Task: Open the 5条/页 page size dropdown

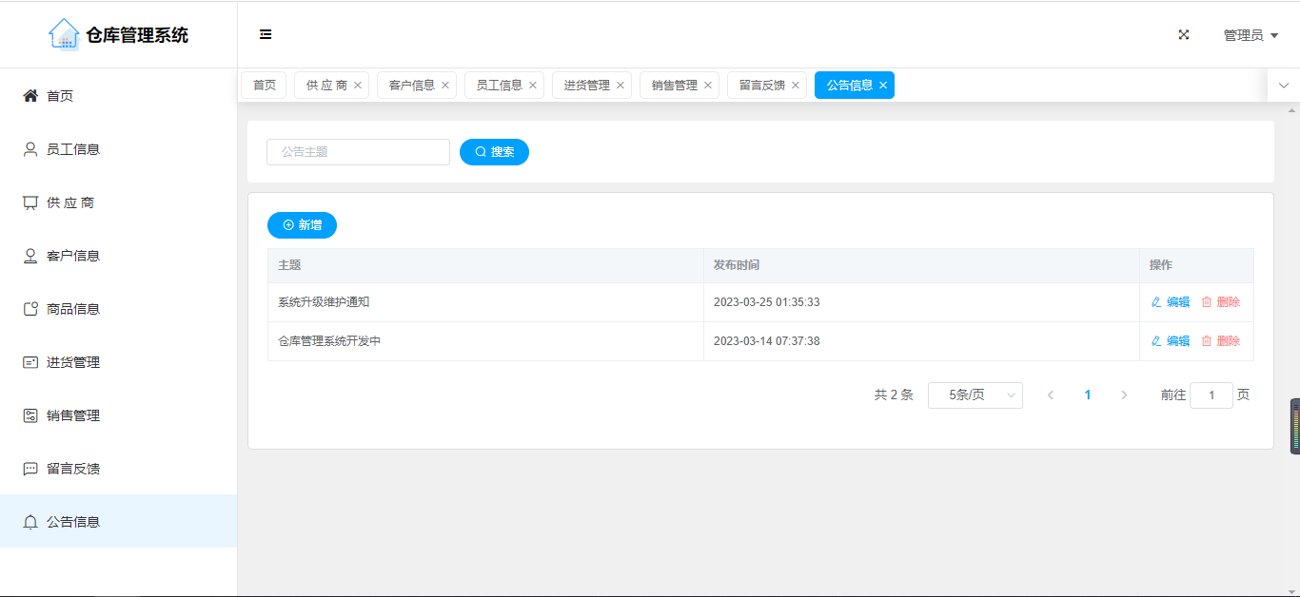Action: (x=975, y=395)
